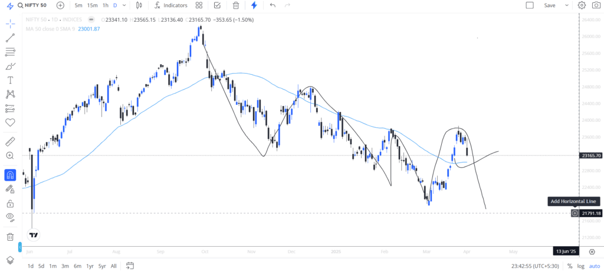Open object tree layers icon
Image resolution: width=604 pixels, height=272 pixels.
pos(10,260)
